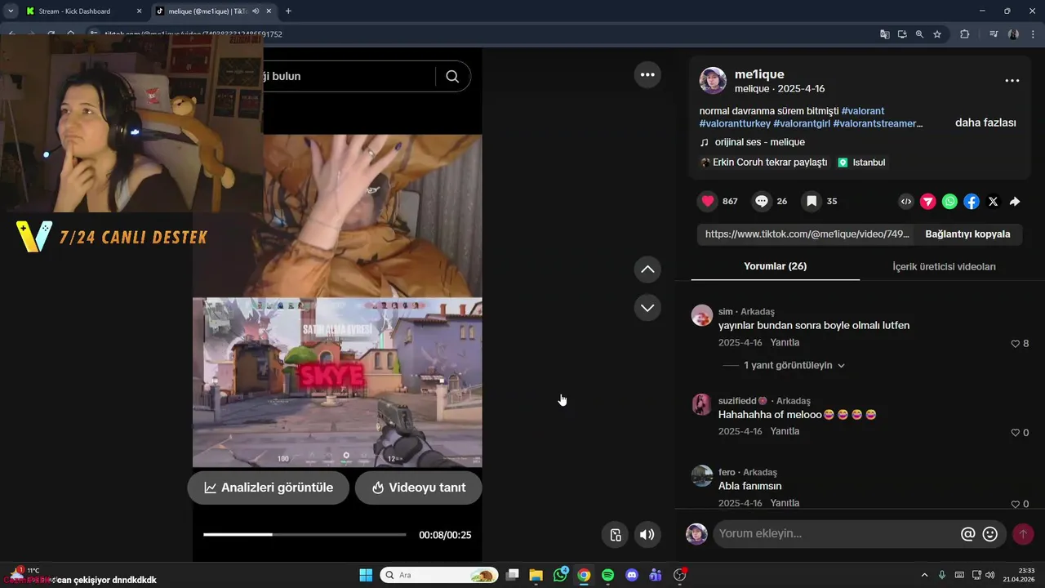The image size is (1045, 588).
Task: Click 'Videoyu tanıt' button
Action: click(419, 488)
